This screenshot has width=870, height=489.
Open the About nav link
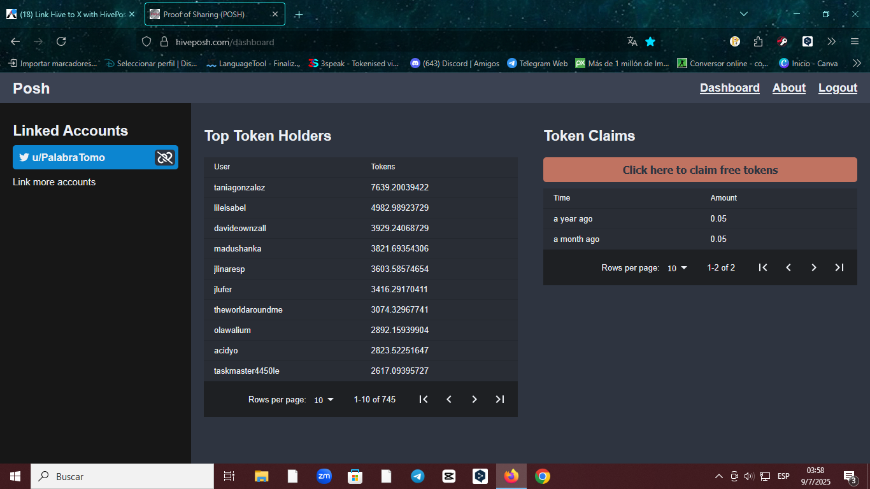tap(789, 88)
